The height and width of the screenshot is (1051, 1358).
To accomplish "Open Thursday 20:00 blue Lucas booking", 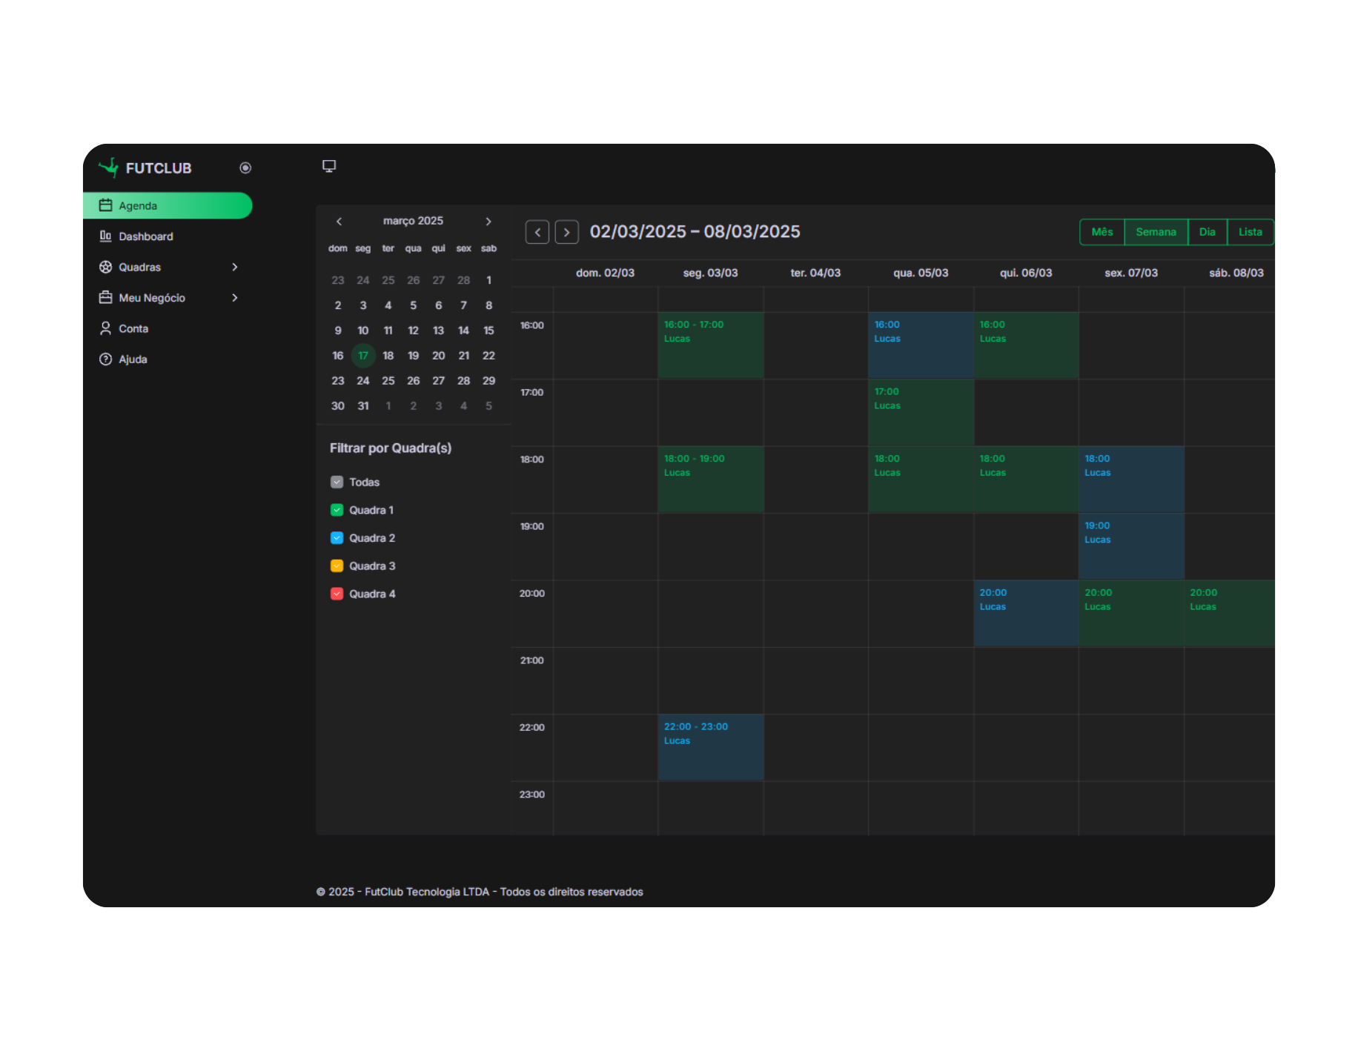I will [1027, 614].
